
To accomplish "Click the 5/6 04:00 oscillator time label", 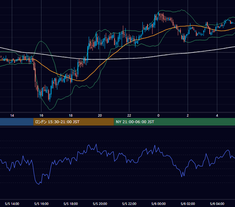I will [x=217, y=204].
